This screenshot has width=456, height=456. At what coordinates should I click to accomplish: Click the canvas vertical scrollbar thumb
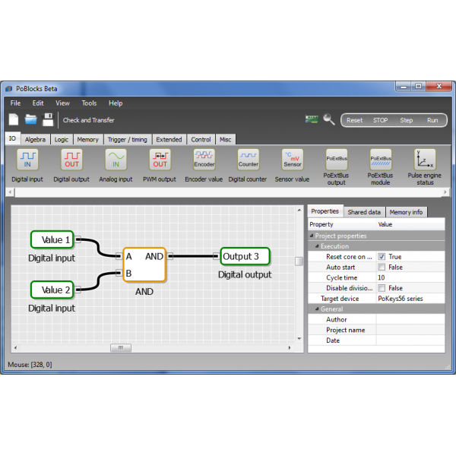tap(299, 261)
